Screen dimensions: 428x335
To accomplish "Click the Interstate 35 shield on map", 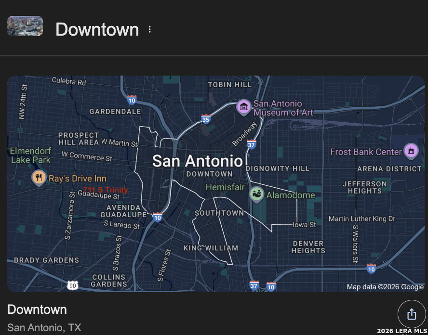I will 206,119.
